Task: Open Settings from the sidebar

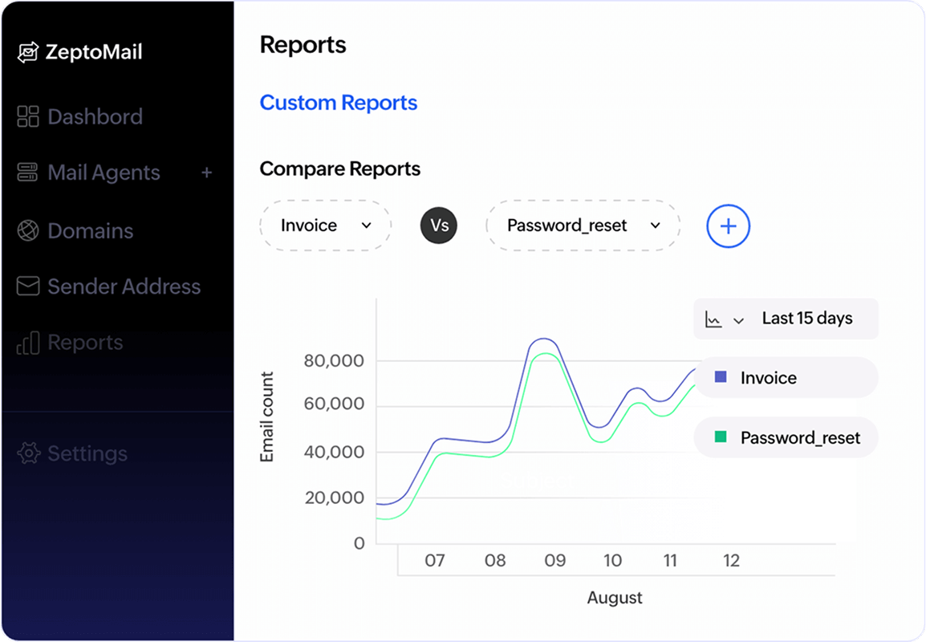Action: tap(87, 453)
